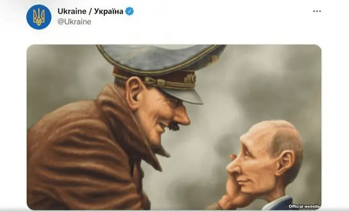Open the posted caricature image
The image size is (349, 212).
point(174,127)
